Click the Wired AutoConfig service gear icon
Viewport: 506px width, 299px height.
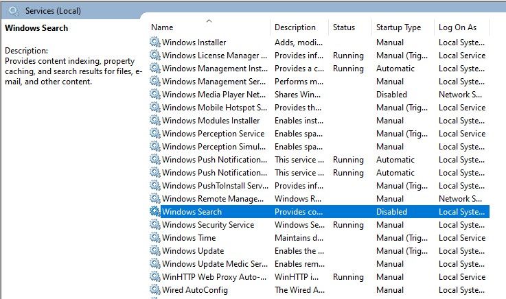pyautogui.click(x=155, y=290)
